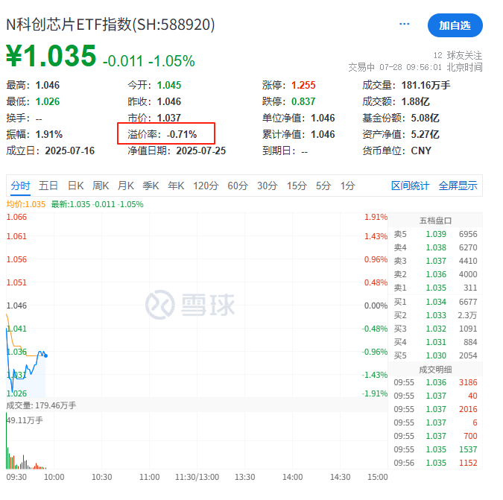503x500 pixels.
Task: Switch to the 周K tab
Action: click(101, 186)
